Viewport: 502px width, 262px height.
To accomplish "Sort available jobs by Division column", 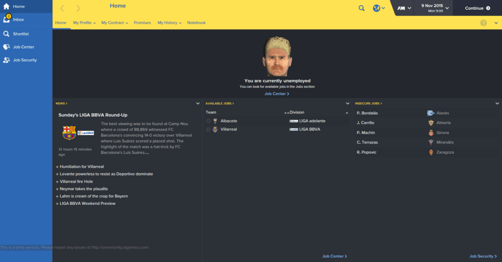I will 297,112.
